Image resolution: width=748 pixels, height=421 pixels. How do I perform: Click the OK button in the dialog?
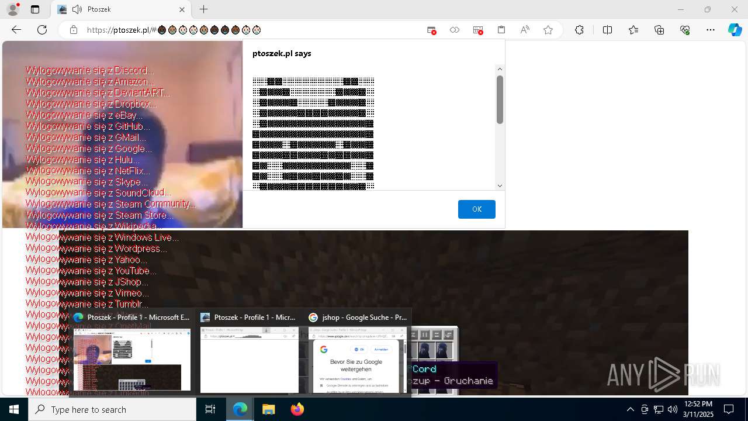(x=477, y=209)
